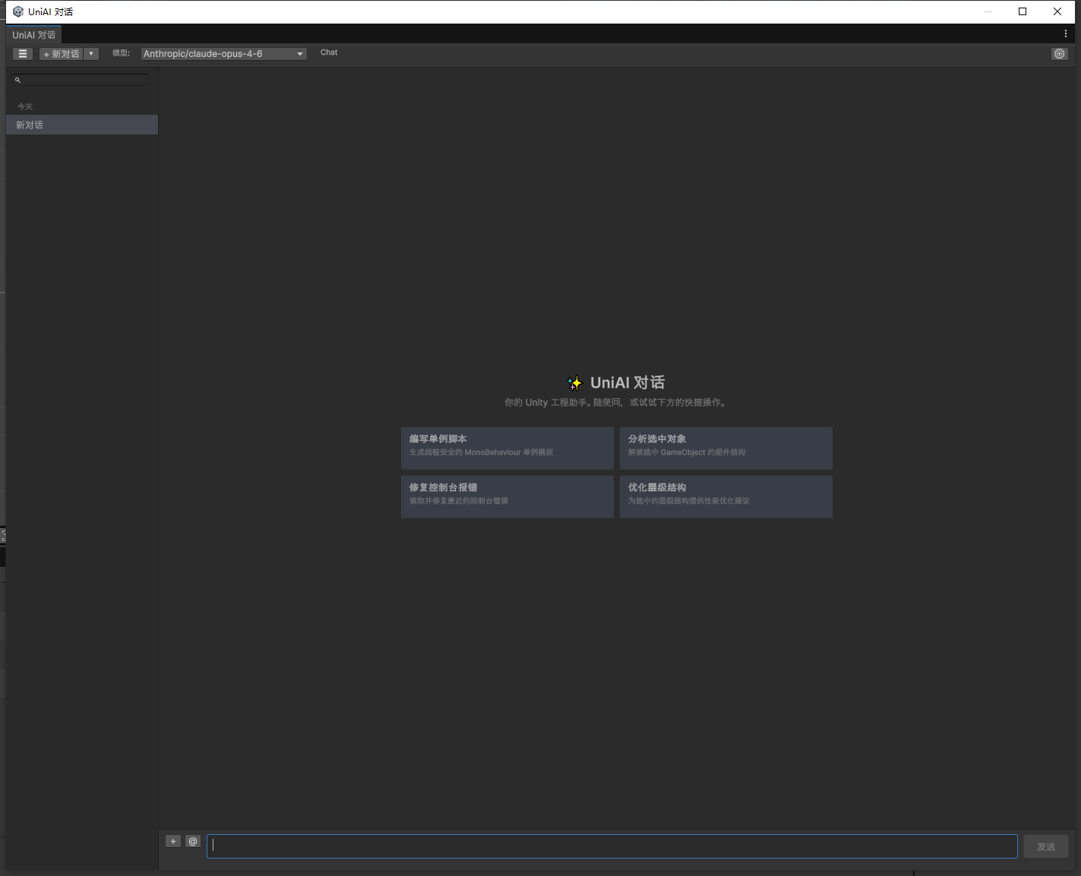The width and height of the screenshot is (1081, 876).
Task: Open settings via the gear icon
Action: (x=1060, y=54)
